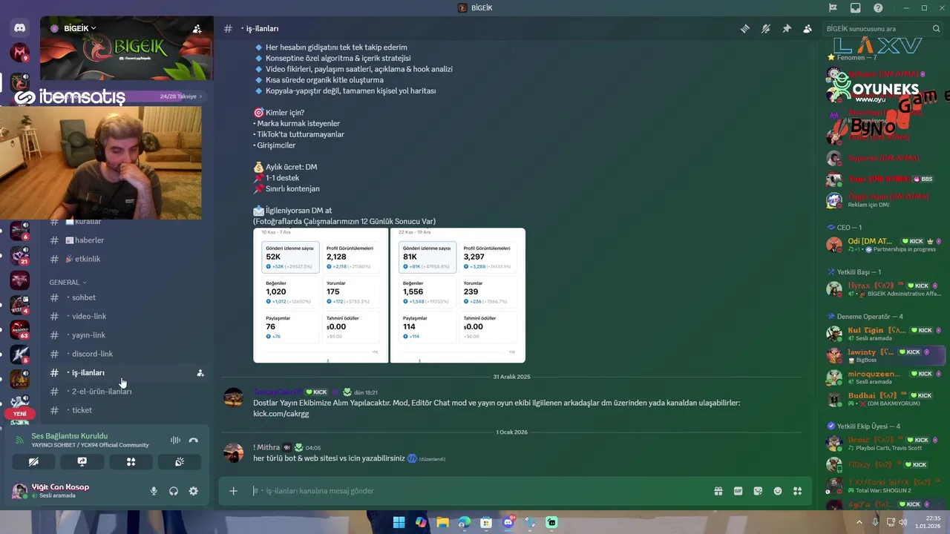950x534 pixels.
Task: Open File Explorer from taskbar
Action: tap(443, 522)
